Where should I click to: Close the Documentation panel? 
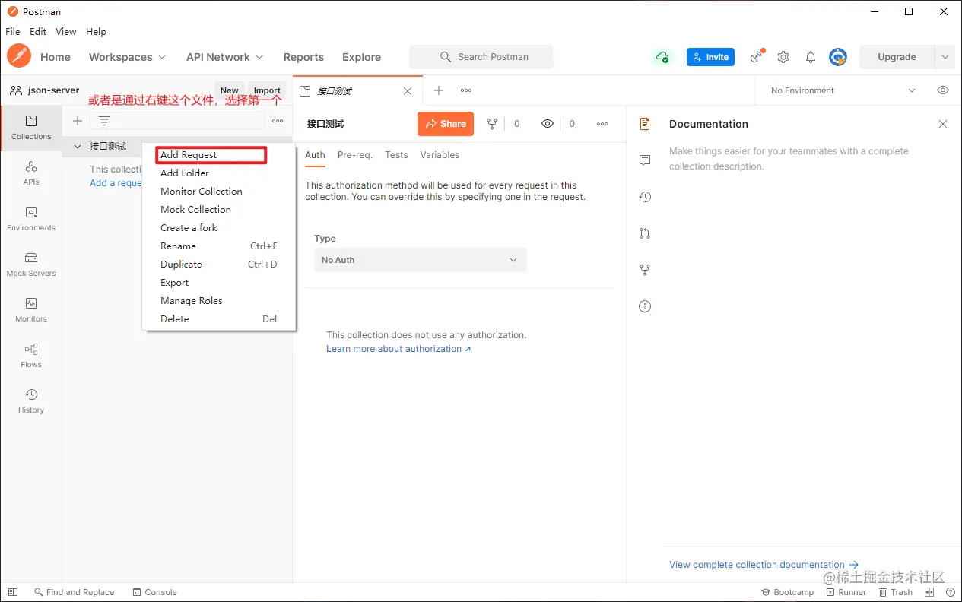click(x=943, y=124)
